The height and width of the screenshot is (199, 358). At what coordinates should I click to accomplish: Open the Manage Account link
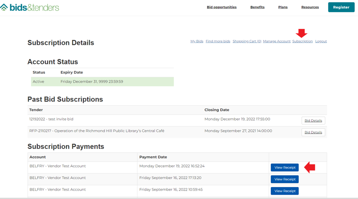(x=277, y=41)
